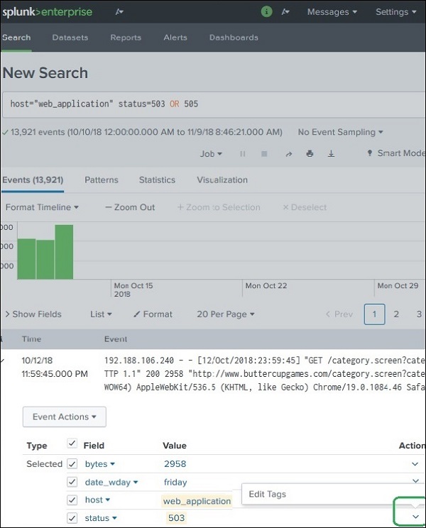Stop the search job
426x528 pixels.
click(x=264, y=153)
